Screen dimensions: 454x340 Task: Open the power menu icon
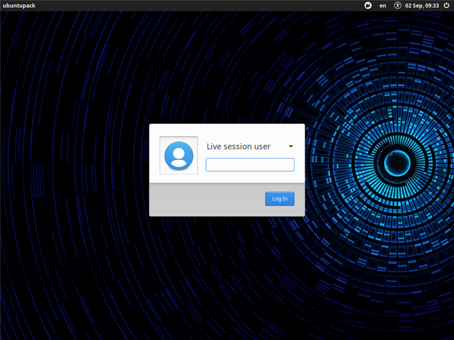pos(447,6)
